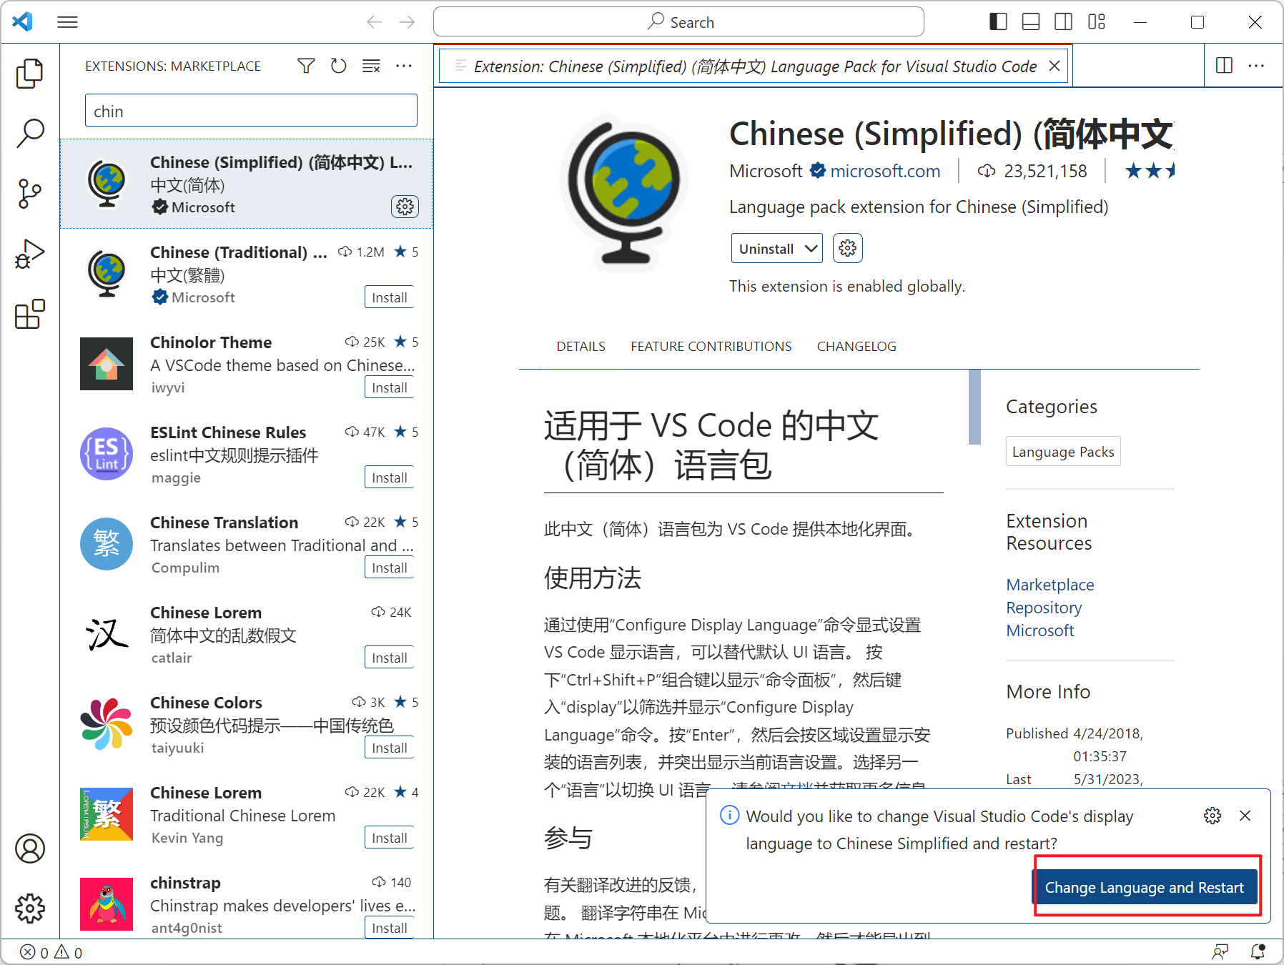This screenshot has height=965, width=1284.
Task: Open the Search view in activity bar
Action: click(30, 134)
